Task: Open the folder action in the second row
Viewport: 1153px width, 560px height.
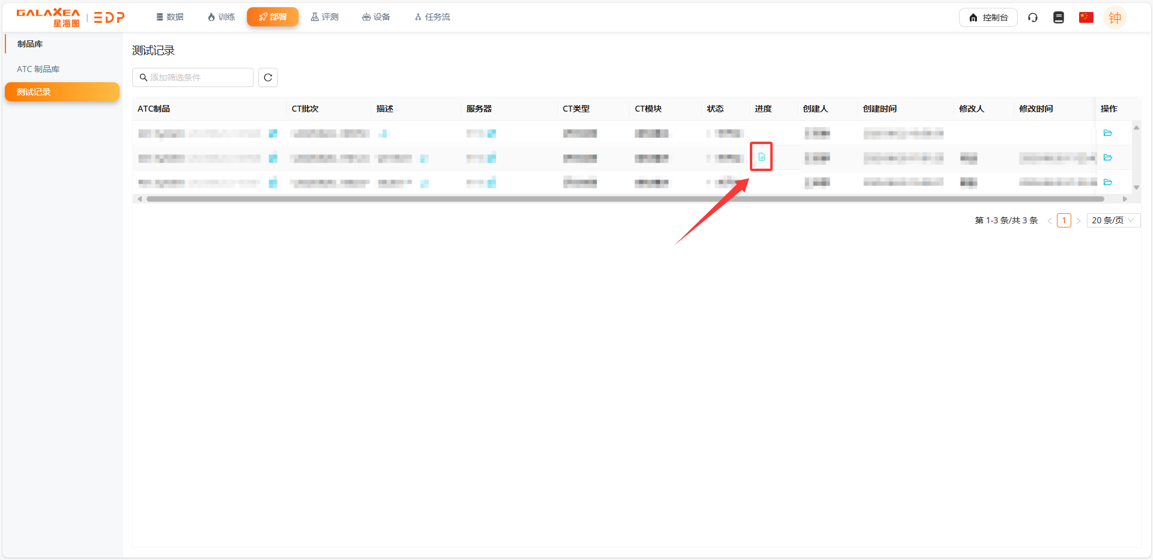Action: (1107, 157)
